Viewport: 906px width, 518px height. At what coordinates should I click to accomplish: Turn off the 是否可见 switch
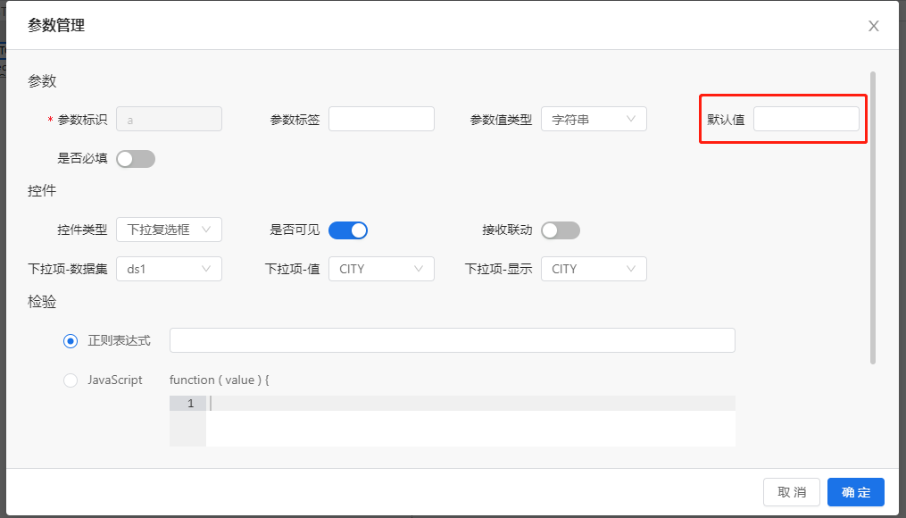tap(348, 230)
